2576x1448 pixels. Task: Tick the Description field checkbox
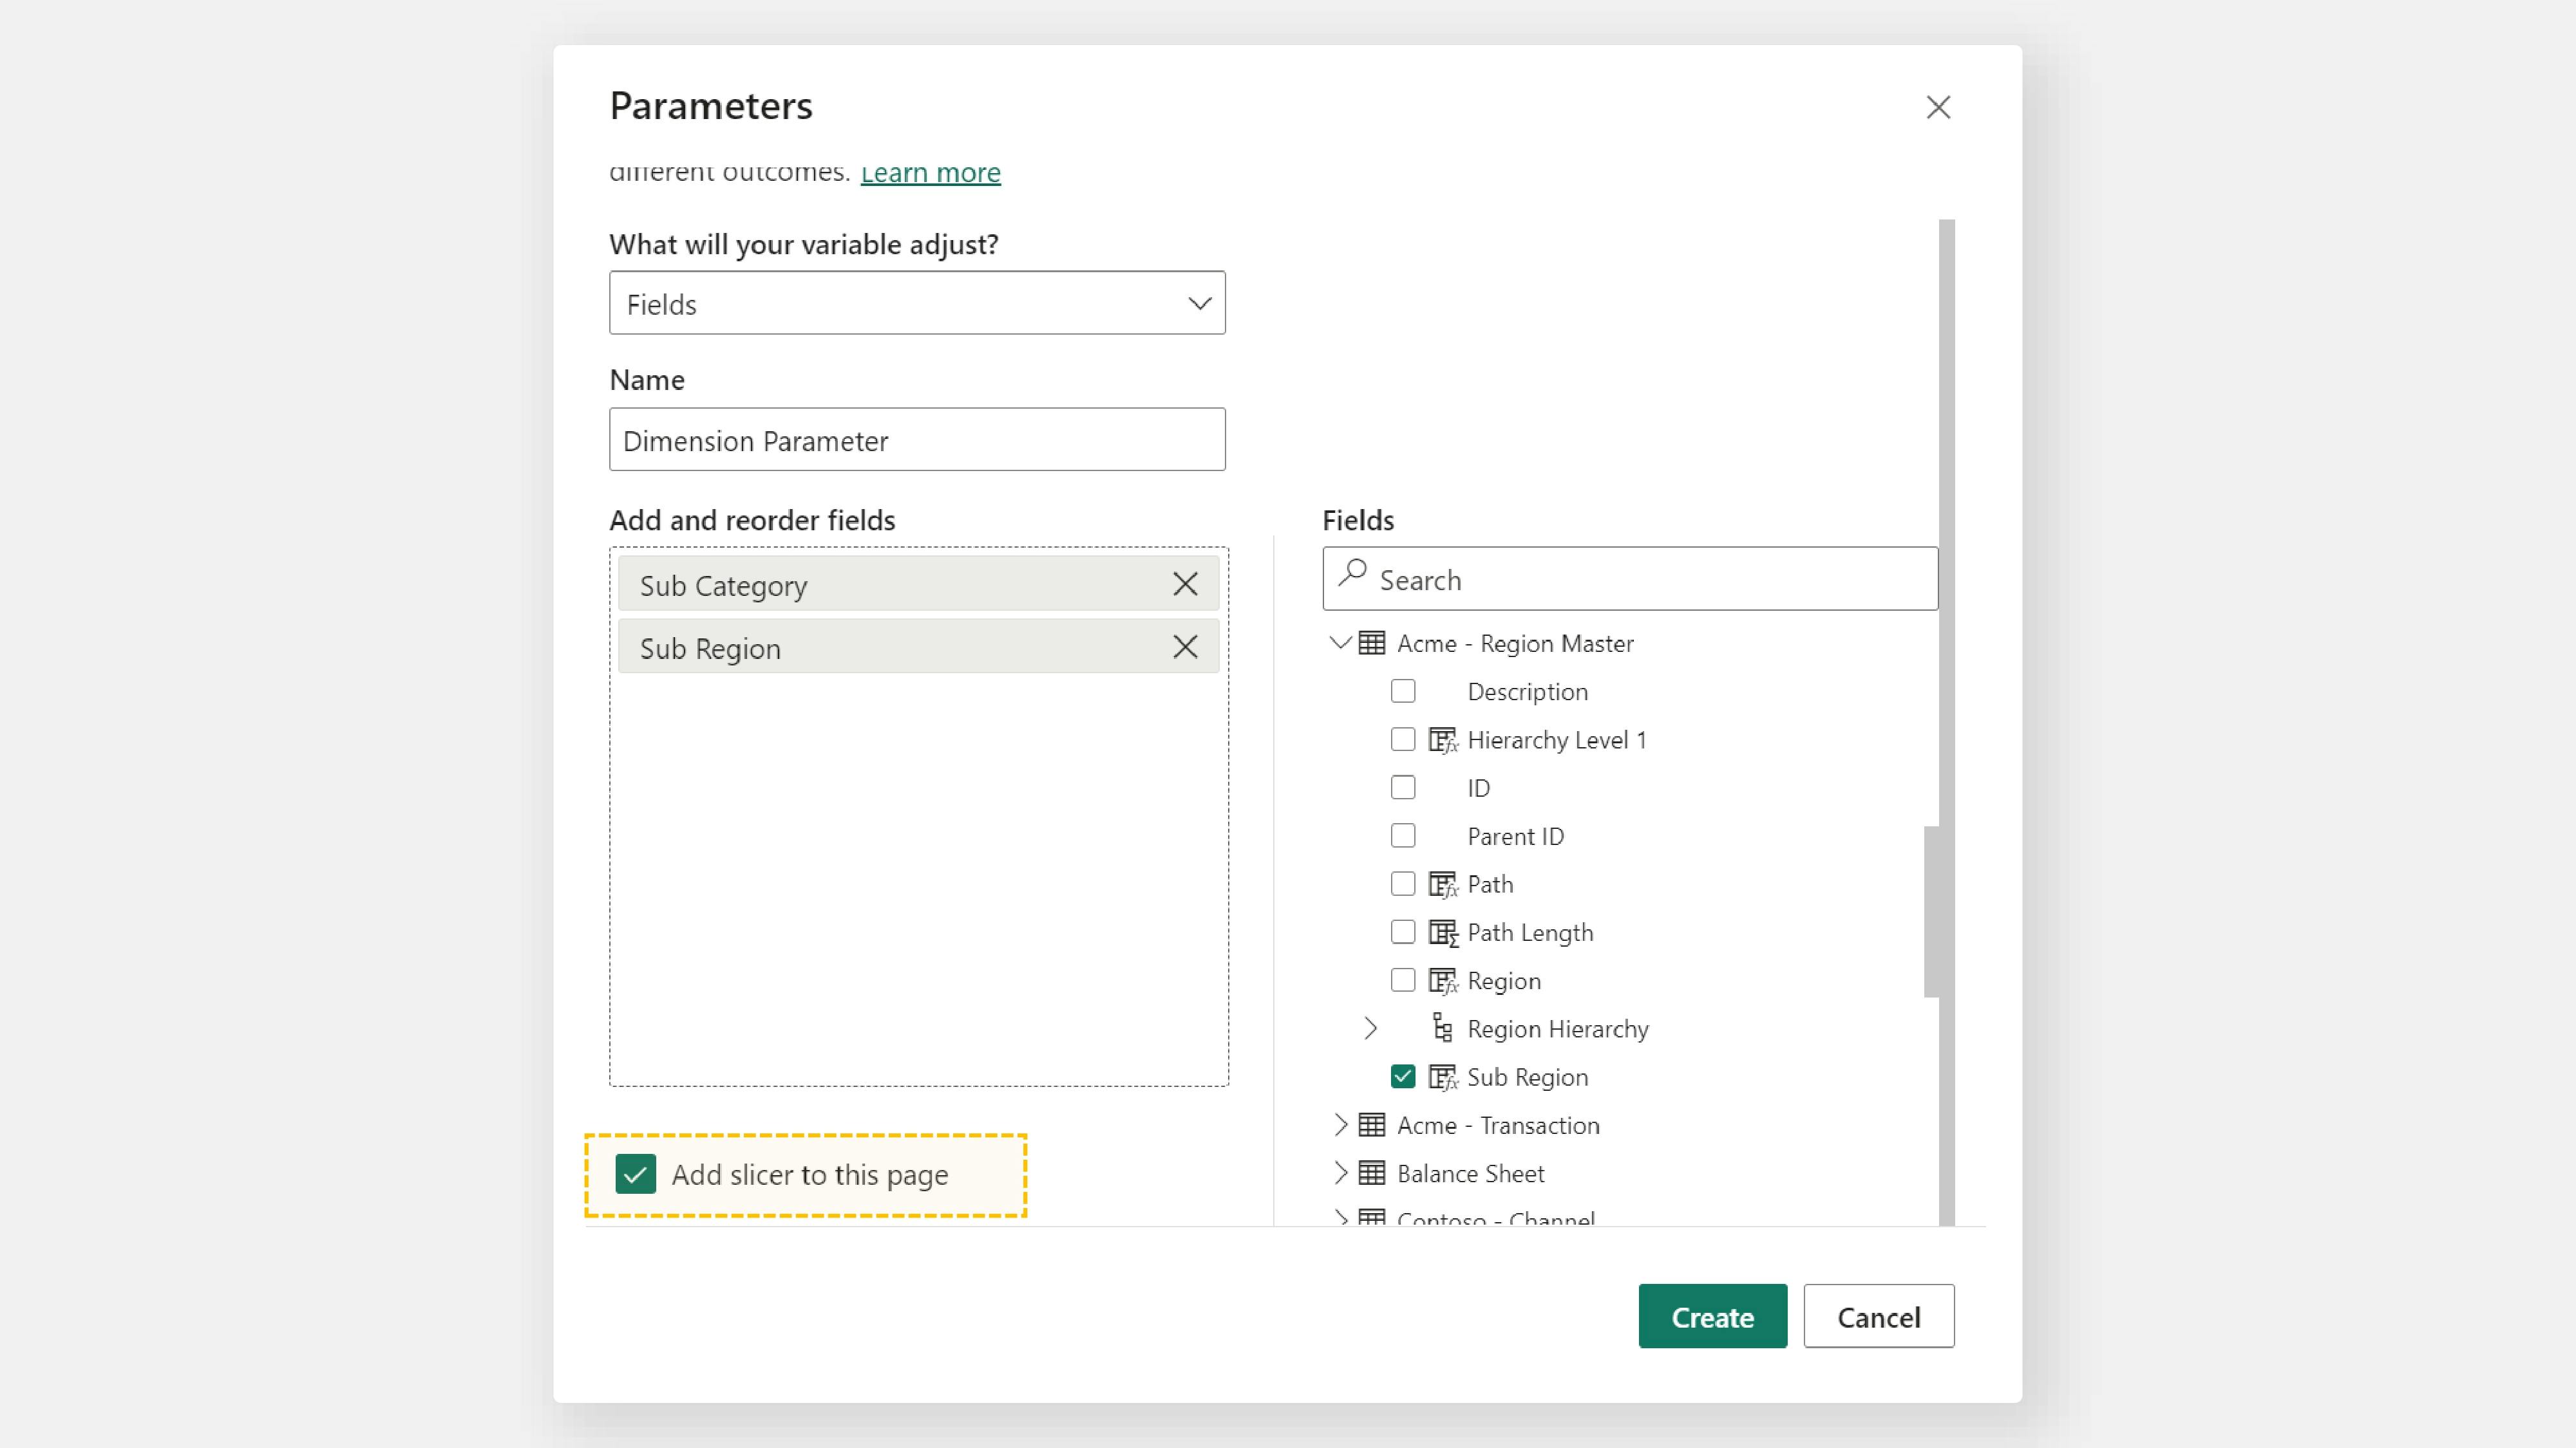pyautogui.click(x=1403, y=692)
